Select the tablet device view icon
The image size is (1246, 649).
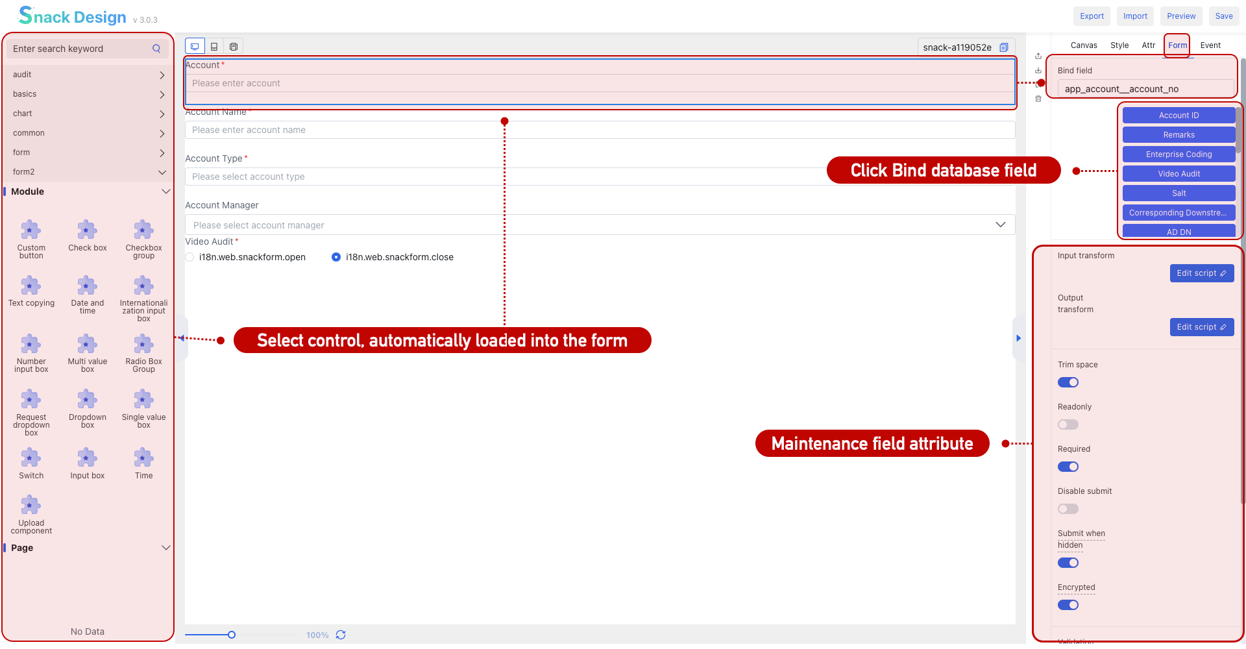tap(214, 47)
